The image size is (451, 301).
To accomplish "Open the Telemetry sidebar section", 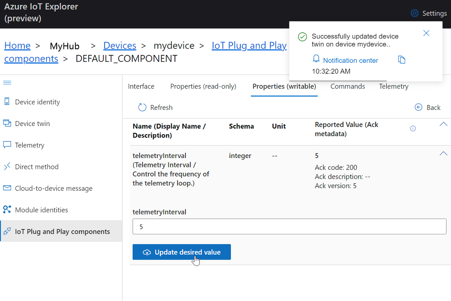I will [30, 145].
